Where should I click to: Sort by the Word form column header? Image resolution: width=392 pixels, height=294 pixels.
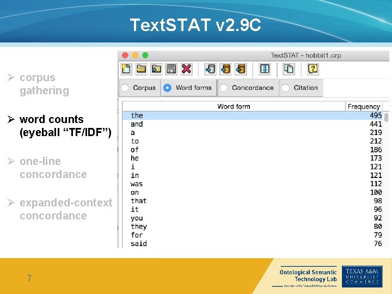point(234,107)
